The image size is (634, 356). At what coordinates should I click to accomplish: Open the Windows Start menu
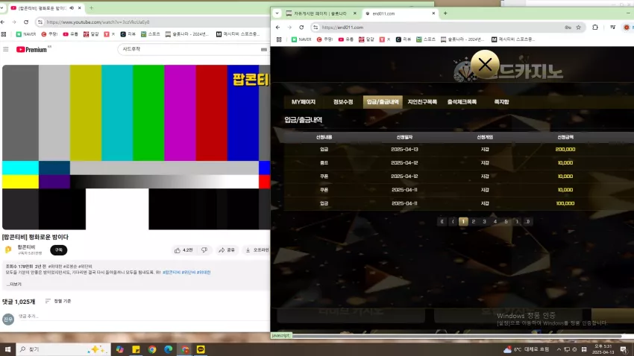click(x=7, y=349)
